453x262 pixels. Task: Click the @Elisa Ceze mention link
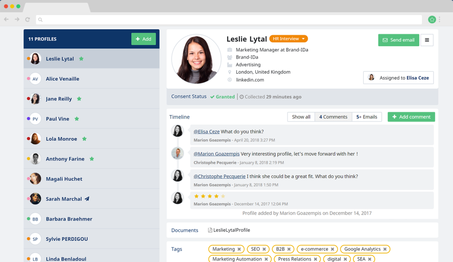pos(206,131)
